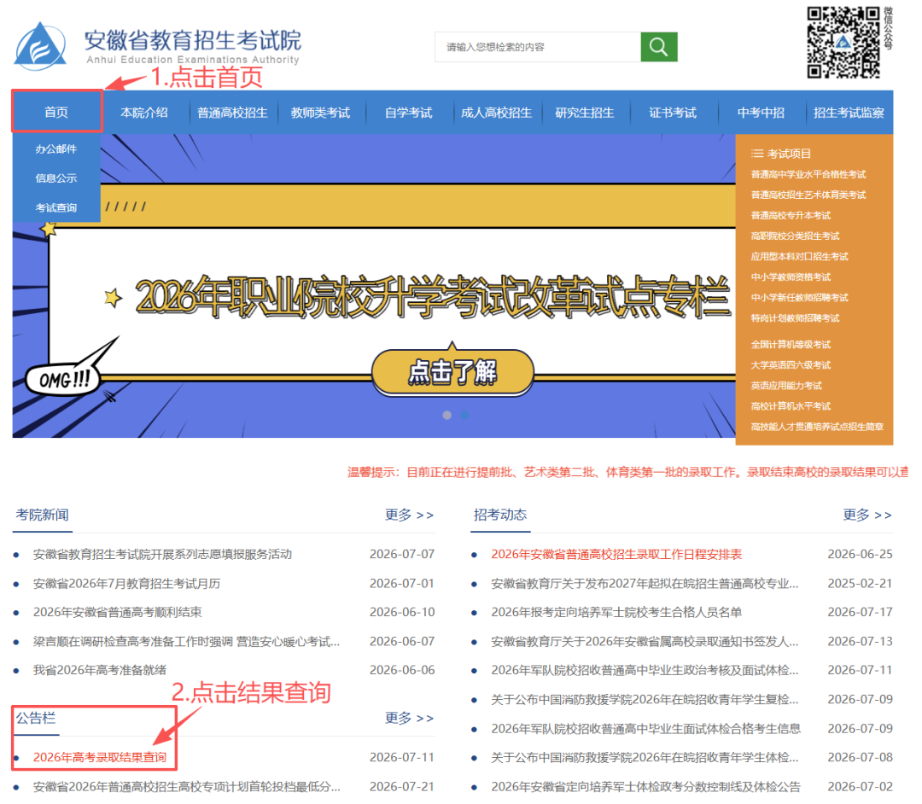
Task: Click the 考试项目 list menu icon
Action: 756,154
